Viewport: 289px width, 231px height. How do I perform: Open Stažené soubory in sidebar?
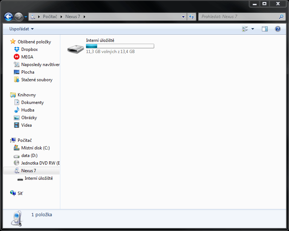click(37, 80)
